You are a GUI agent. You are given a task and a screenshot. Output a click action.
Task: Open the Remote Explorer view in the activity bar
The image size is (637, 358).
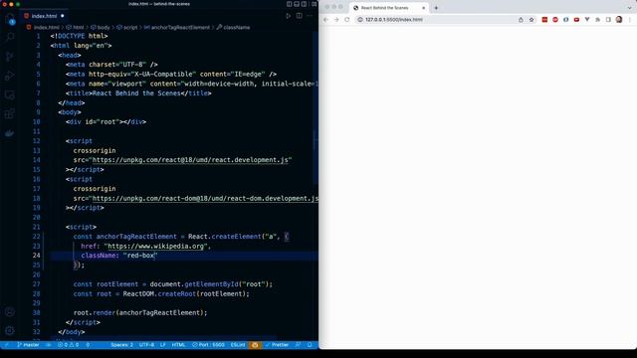(10, 95)
